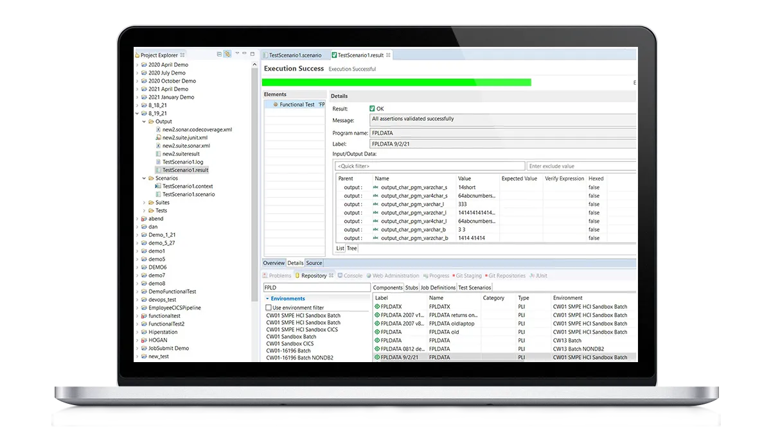The width and height of the screenshot is (771, 443).
Task: Click abc icon of output_char_pgm_varzchar_b row
Action: point(376,238)
